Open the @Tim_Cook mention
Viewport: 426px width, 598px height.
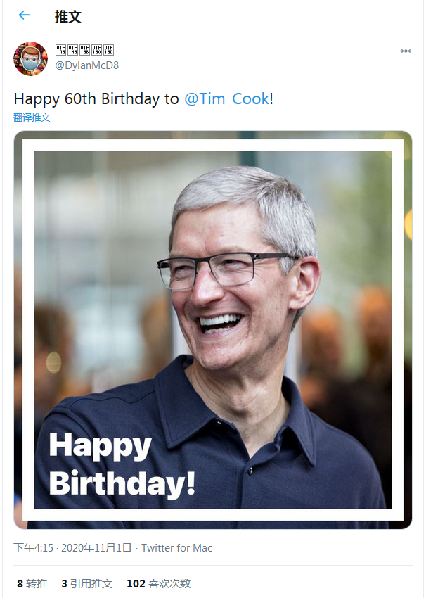tap(226, 98)
